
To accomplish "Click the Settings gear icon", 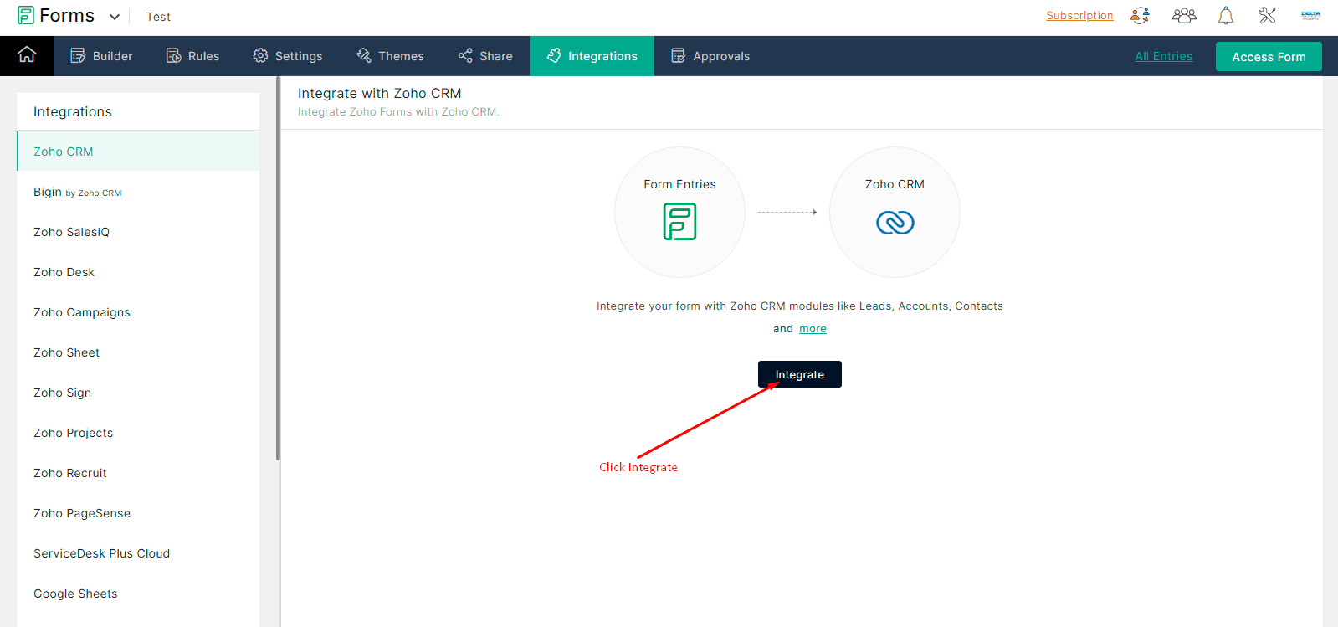I will click(x=260, y=55).
